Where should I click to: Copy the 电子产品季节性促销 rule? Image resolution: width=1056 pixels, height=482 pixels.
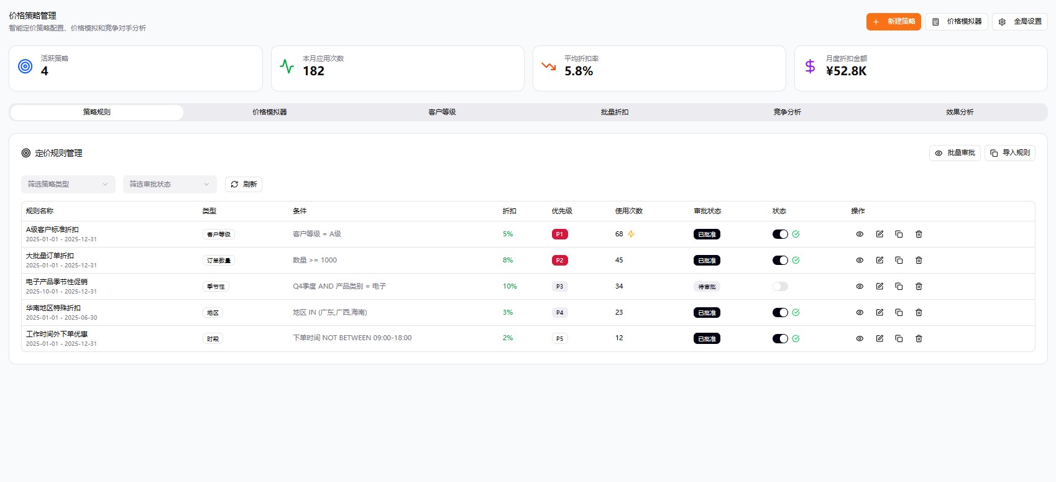899,287
